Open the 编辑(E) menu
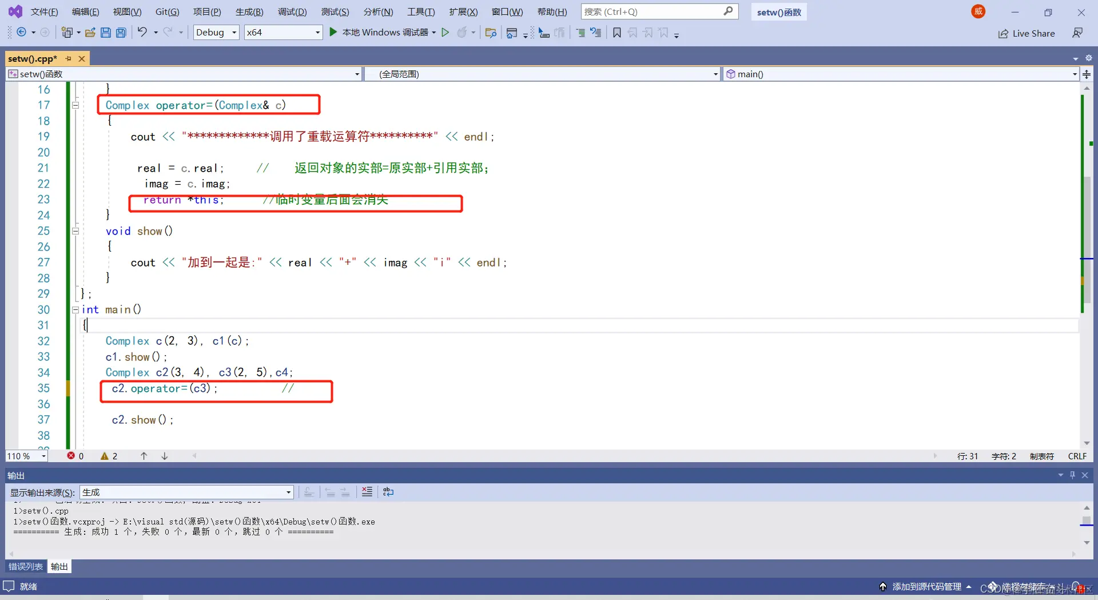Image resolution: width=1098 pixels, height=600 pixels. point(85,11)
